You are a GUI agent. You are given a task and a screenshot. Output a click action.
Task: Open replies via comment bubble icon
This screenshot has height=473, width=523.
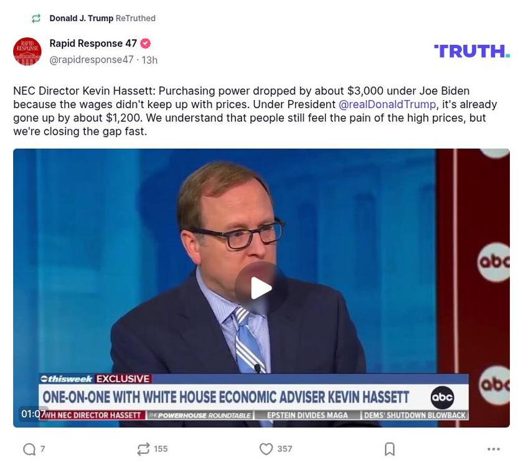point(29,449)
